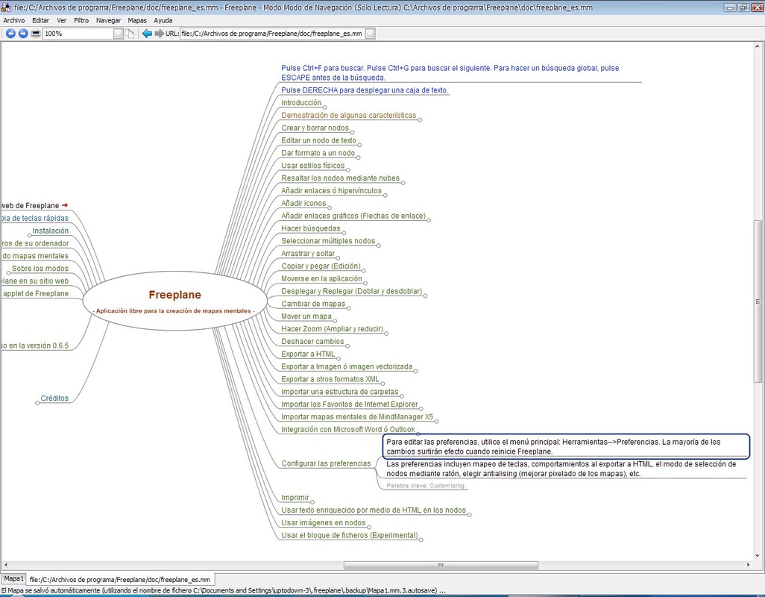The height and width of the screenshot is (597, 765).
Task: Select Hacer Zoom (Ampliar y reducir)
Action: point(332,329)
